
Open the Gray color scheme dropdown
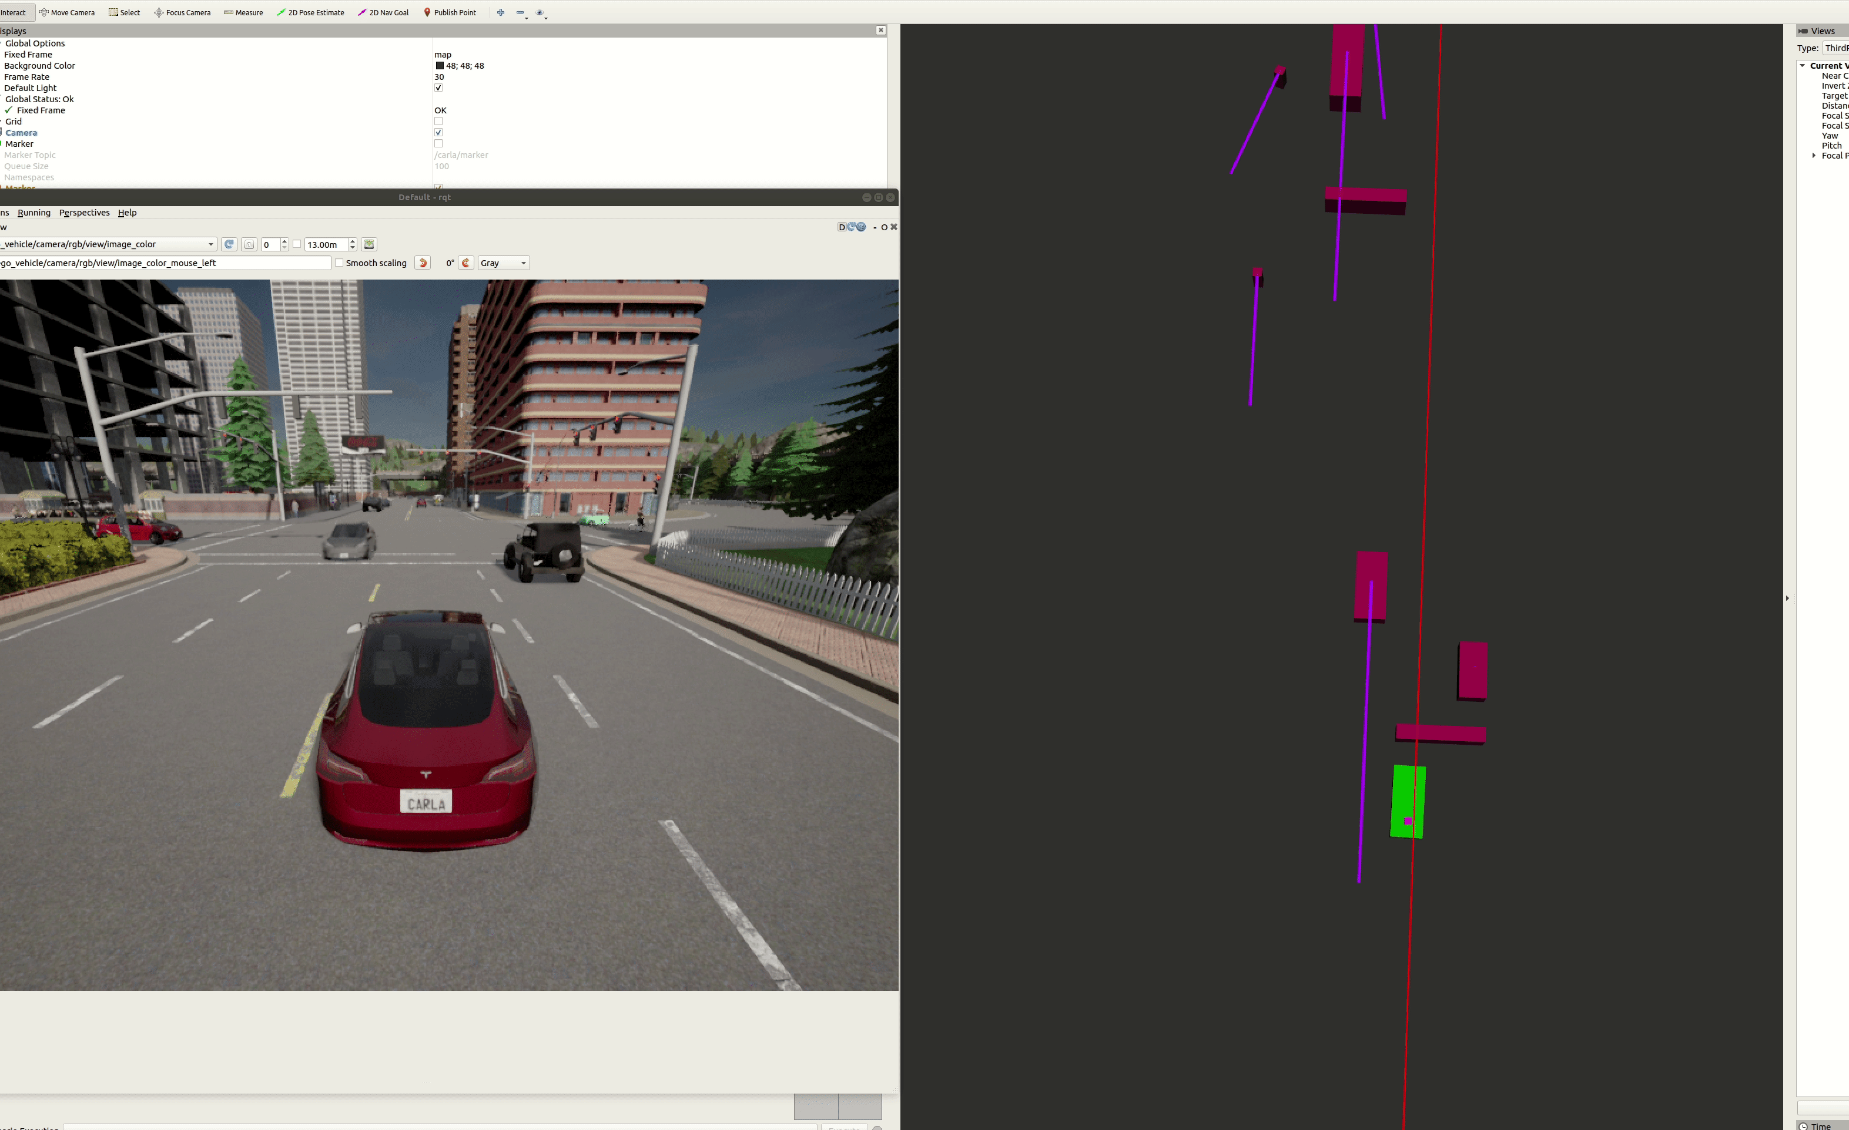[504, 263]
